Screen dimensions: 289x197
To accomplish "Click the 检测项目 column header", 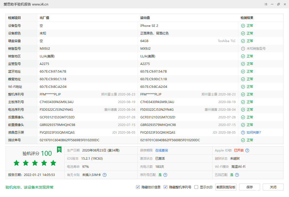I will (x=14, y=18).
